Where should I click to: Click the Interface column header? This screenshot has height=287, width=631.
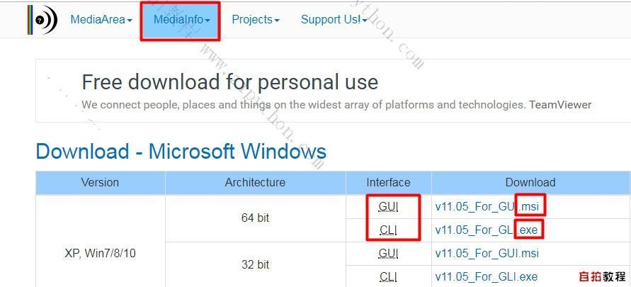pyautogui.click(x=388, y=182)
